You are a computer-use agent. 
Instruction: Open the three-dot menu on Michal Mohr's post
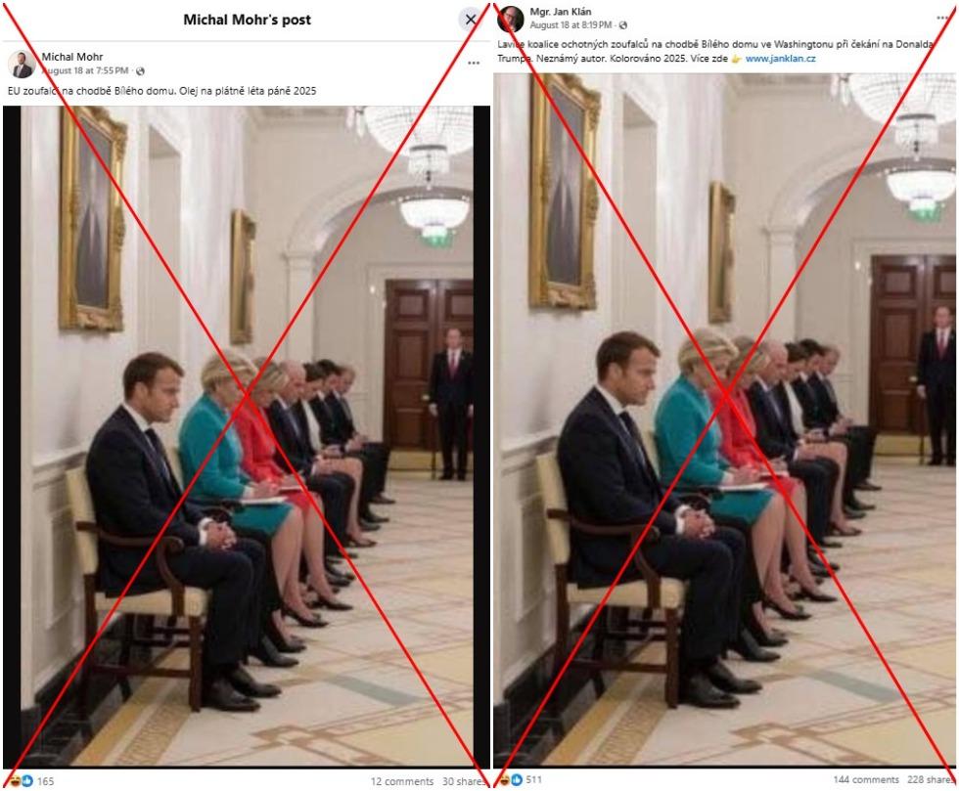(x=474, y=63)
